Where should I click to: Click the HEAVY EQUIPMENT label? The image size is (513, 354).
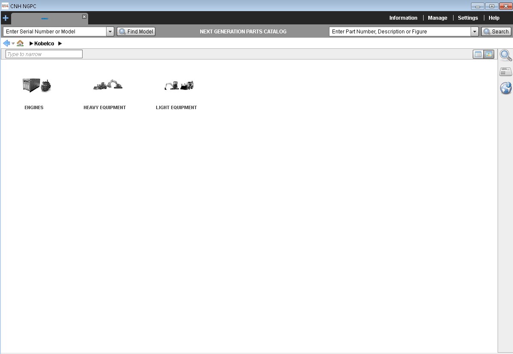click(105, 107)
